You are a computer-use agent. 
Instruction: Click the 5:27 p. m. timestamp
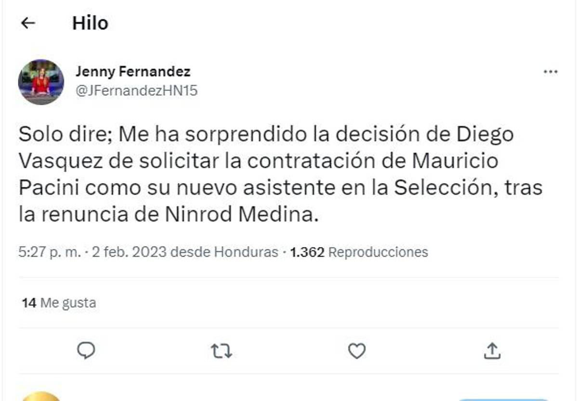tap(50, 252)
